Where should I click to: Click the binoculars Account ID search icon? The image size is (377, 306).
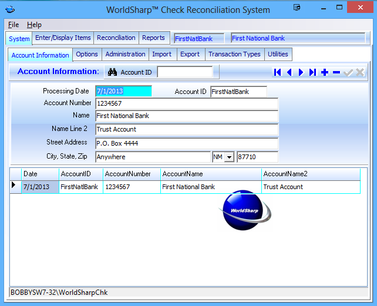point(113,72)
